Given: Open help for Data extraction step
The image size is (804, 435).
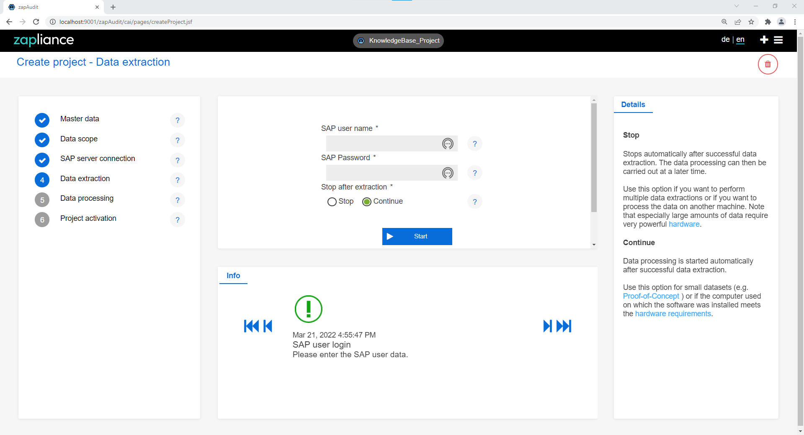Looking at the screenshot, I should [x=178, y=180].
